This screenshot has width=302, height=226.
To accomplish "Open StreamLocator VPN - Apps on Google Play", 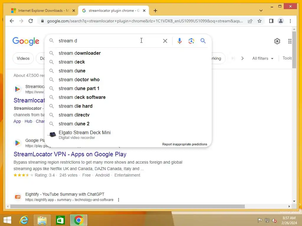I will (x=70, y=154).
